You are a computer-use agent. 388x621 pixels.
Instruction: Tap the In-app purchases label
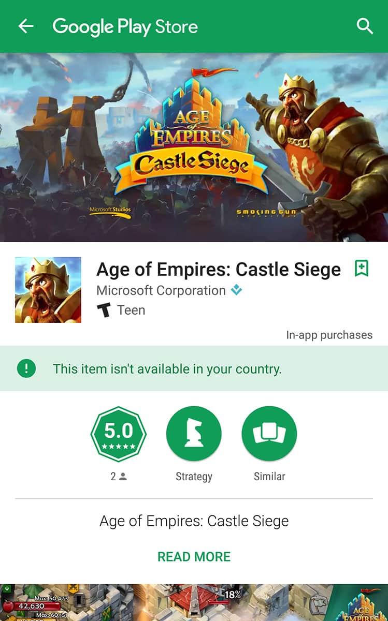click(329, 335)
